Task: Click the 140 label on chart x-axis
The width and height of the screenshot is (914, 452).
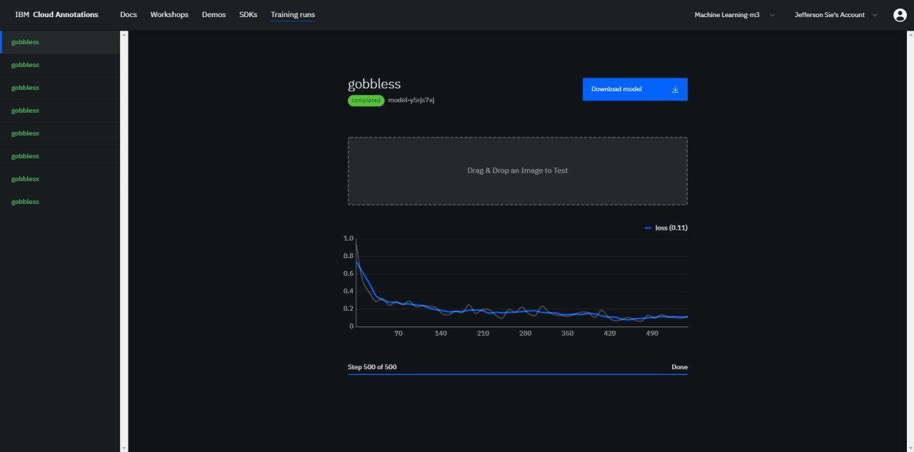Action: pyautogui.click(x=441, y=334)
